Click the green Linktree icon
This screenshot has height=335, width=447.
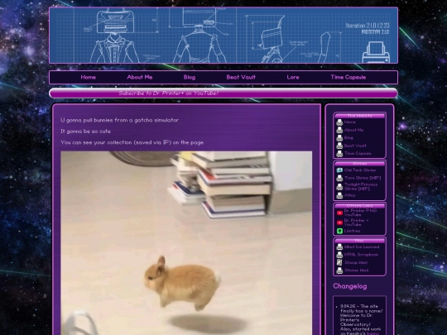(x=339, y=231)
